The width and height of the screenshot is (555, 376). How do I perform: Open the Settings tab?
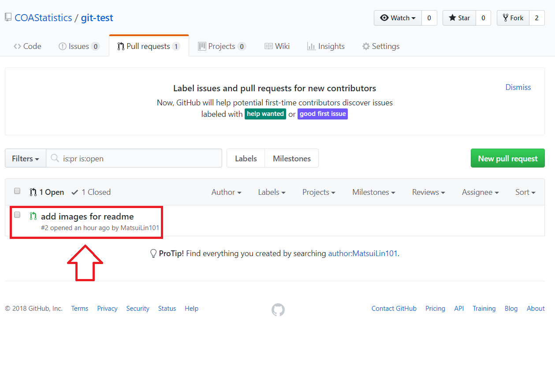381,46
